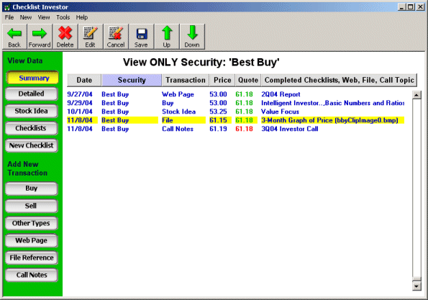Click the 53.25 price cell
The width and height of the screenshot is (428, 300).
point(218,112)
